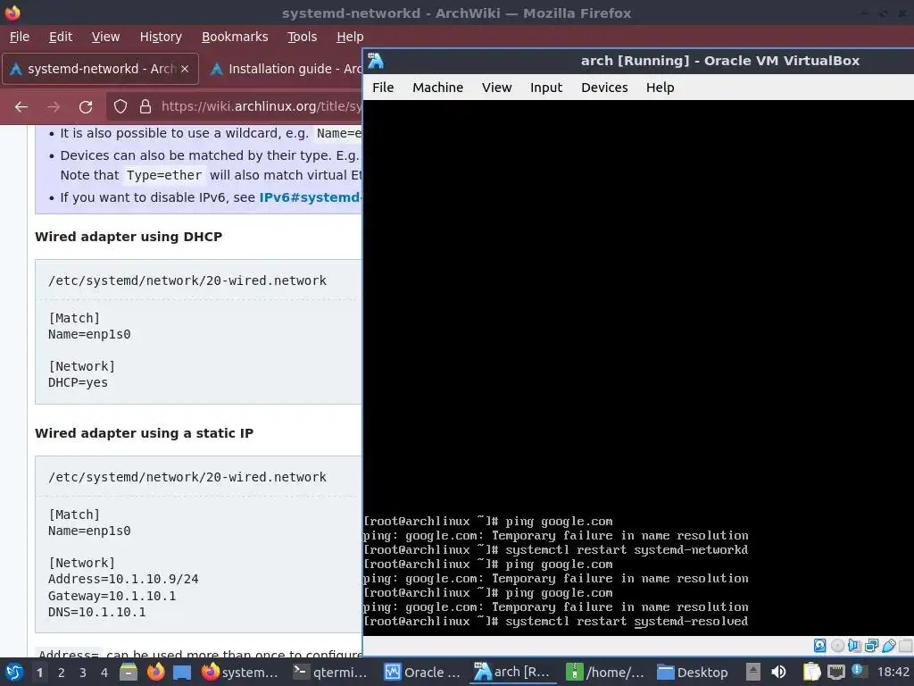Close the systemd-networkd tab
914x686 pixels.
point(185,69)
